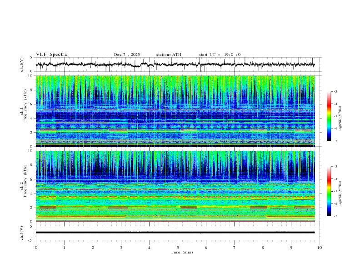Click the 'station=ATH' label

click(169, 55)
